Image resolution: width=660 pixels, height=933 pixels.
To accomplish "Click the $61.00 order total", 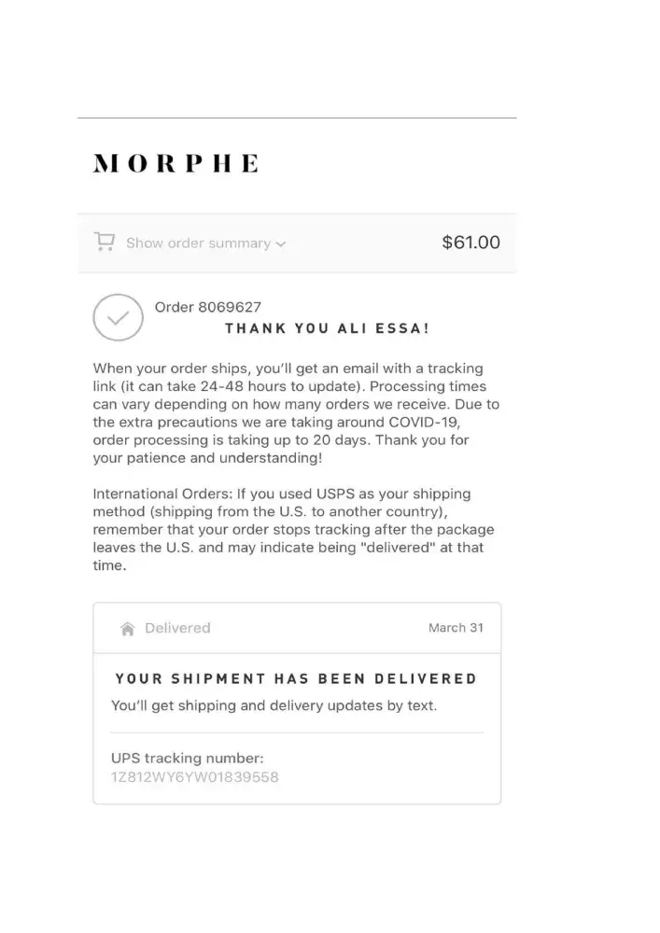I will point(470,243).
